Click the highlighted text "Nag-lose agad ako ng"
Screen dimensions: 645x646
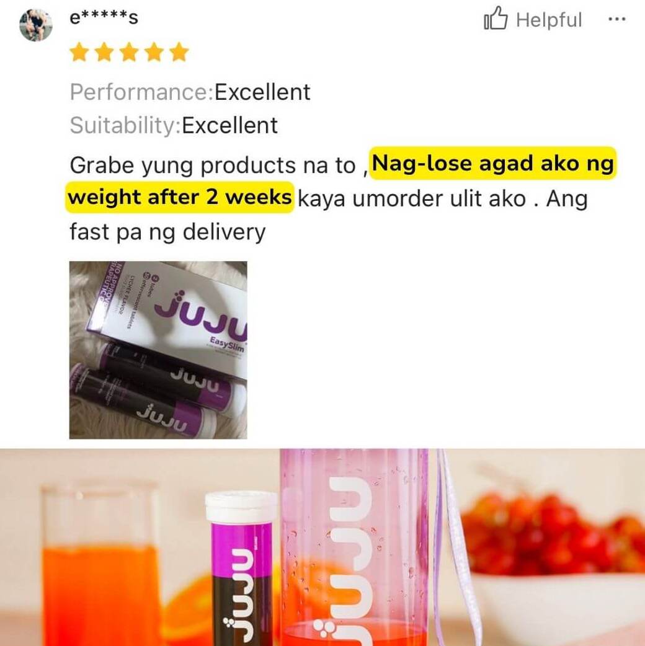[x=492, y=164]
